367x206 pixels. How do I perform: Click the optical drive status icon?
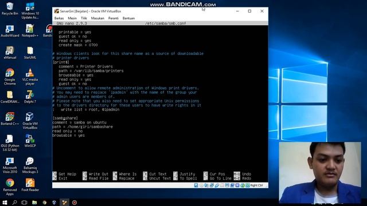coord(201,185)
